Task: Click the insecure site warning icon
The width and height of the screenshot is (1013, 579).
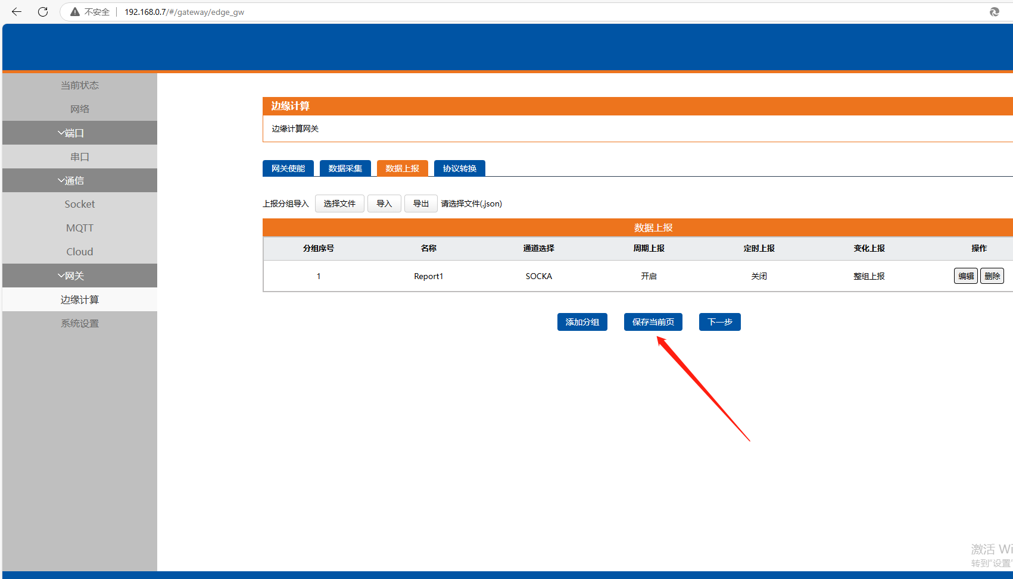Action: [75, 12]
